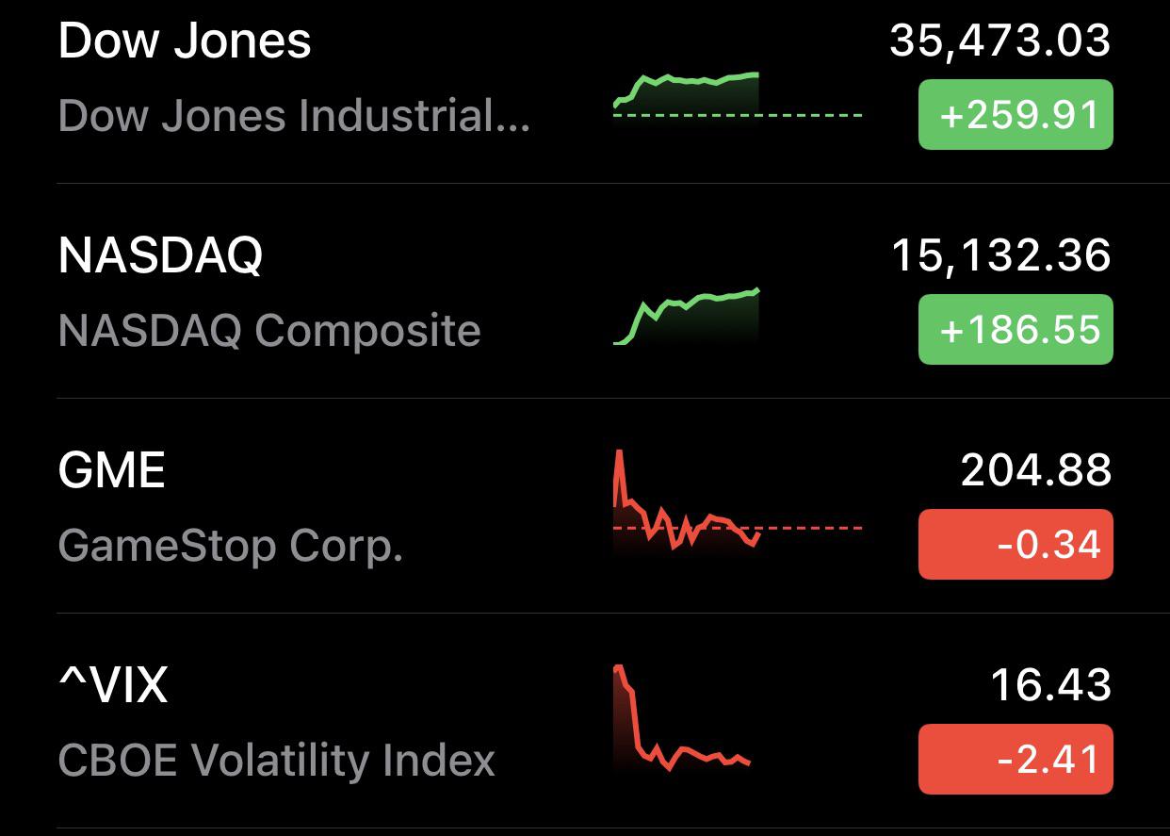Tap the ^VIX -2.41 red badge
The width and height of the screenshot is (1170, 836).
(1016, 760)
